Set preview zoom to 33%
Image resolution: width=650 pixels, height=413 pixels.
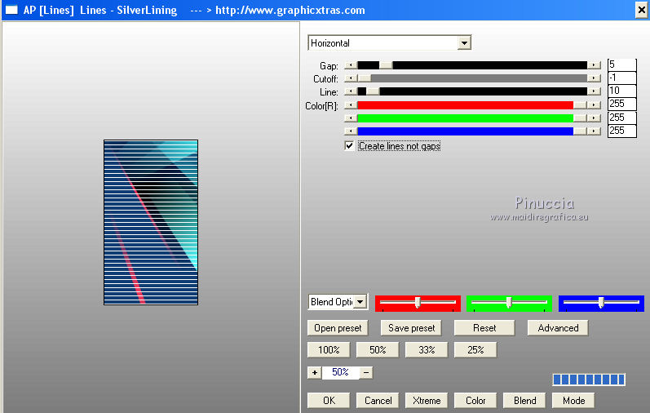[x=427, y=350]
